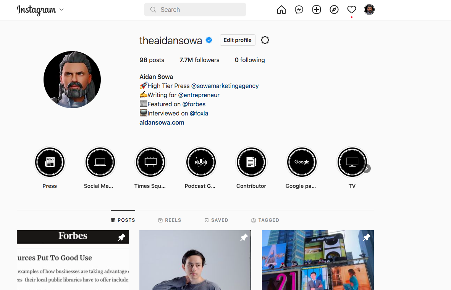Click the search magnifier icon
Viewport: 451px width, 290px height.
click(x=153, y=10)
